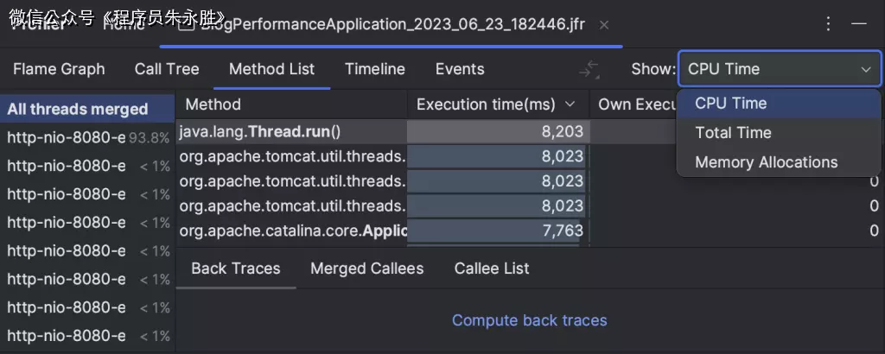Click the minimize panel icon at top right
The image size is (885, 354).
860,24
